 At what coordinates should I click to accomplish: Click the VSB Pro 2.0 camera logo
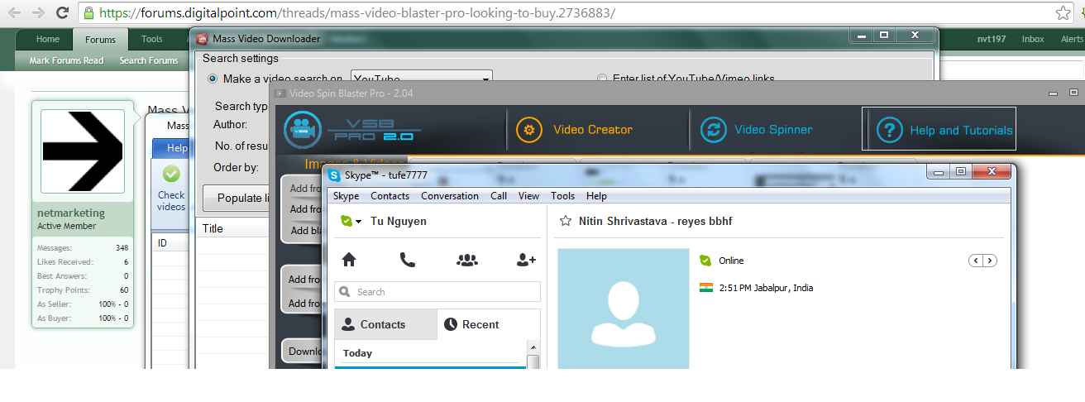(x=303, y=131)
